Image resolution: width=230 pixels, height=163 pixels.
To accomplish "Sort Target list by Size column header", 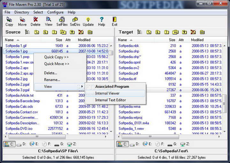I will (165, 40).
